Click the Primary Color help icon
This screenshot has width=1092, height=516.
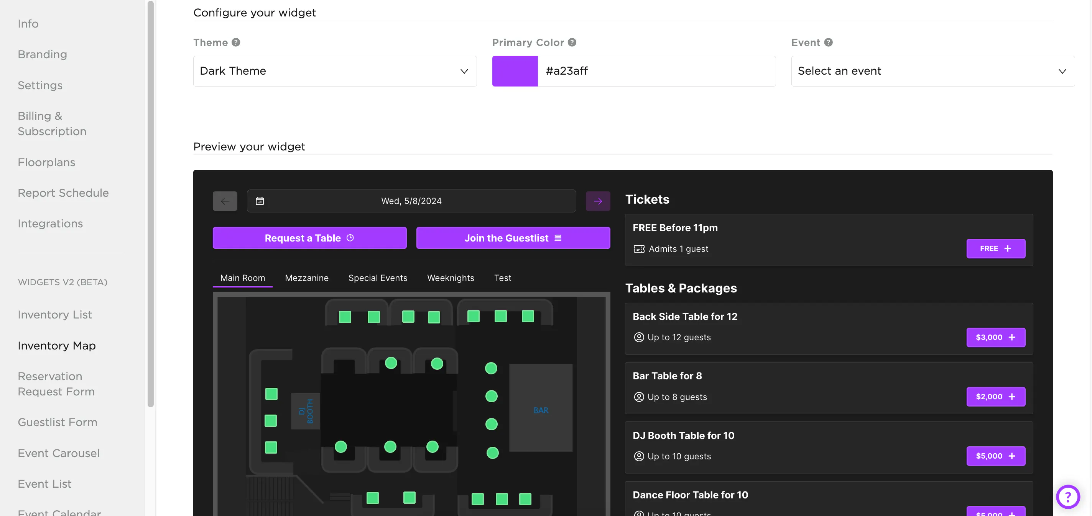pos(572,42)
